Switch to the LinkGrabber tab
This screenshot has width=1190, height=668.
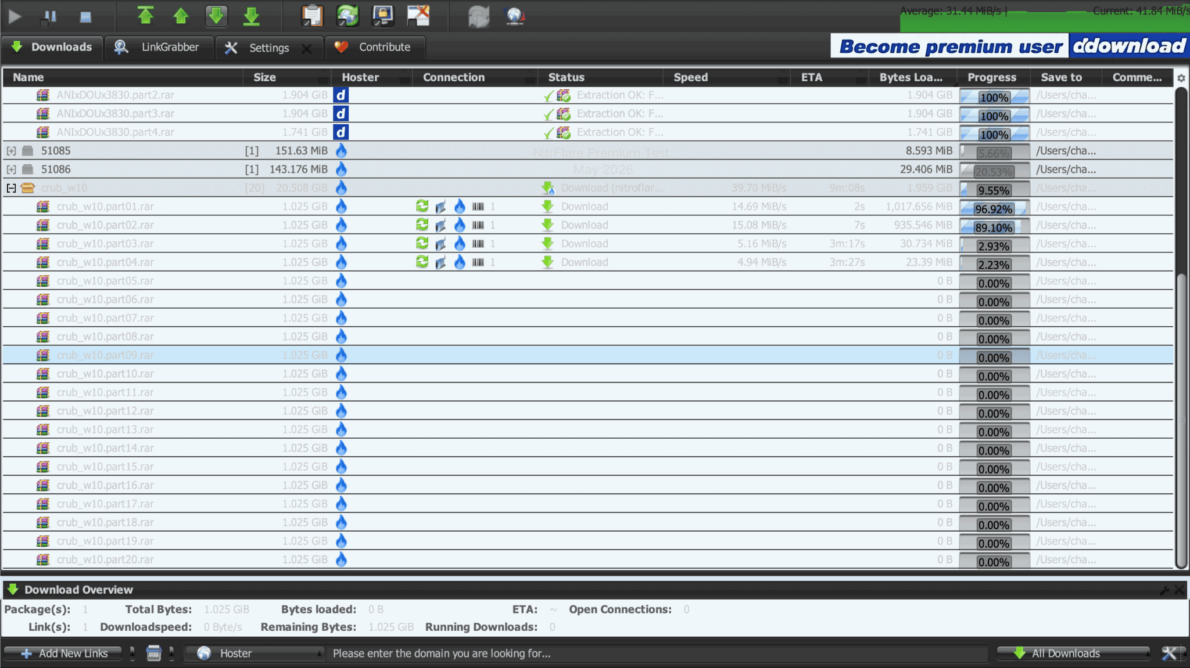click(x=158, y=48)
